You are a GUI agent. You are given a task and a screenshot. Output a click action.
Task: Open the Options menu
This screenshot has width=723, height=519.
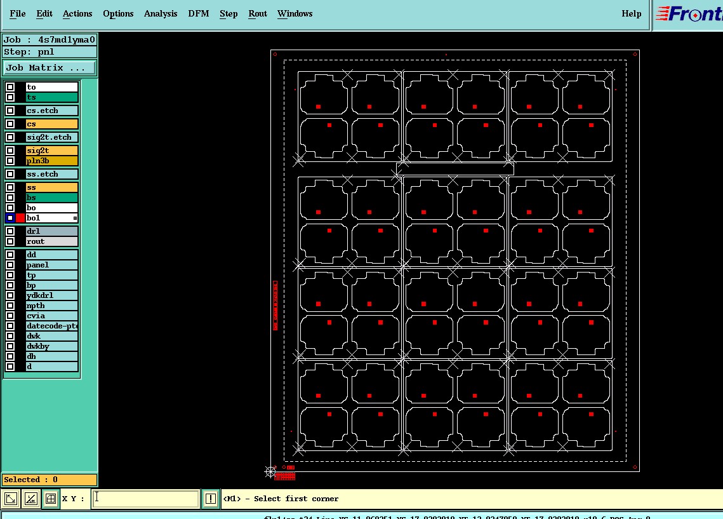coord(118,14)
